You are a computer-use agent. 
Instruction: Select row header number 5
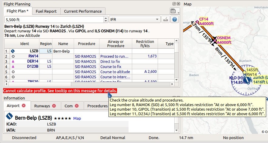pos(7,72)
